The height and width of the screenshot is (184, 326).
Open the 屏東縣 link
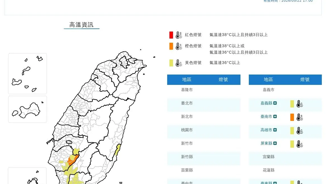pyautogui.click(x=266, y=143)
